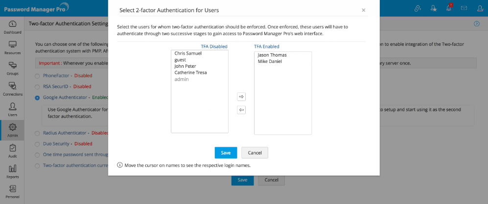The width and height of the screenshot is (488, 204).
Task: Select the PhoneFactor radio button
Action: point(38,76)
